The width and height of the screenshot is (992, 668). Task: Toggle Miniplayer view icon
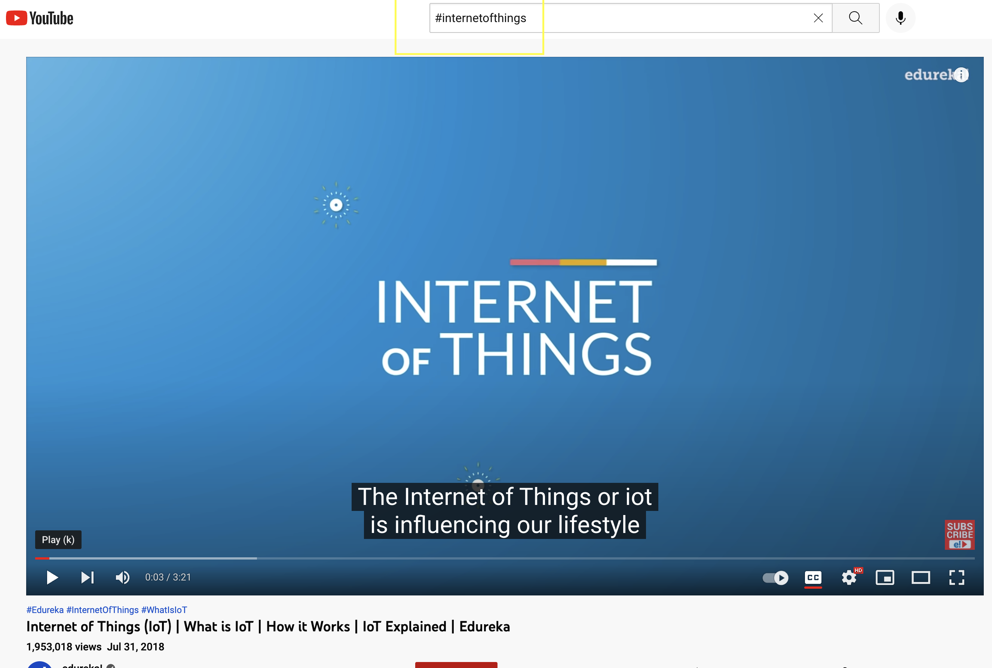click(x=886, y=578)
